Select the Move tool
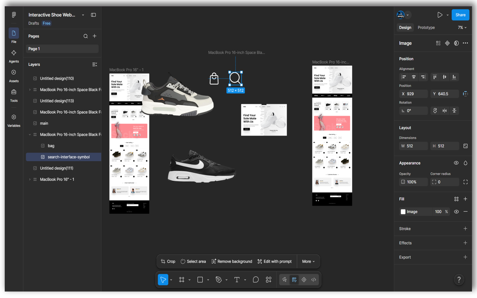This screenshot has height=298, width=477. [x=163, y=280]
